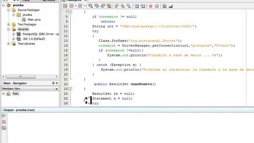Viewport: 254px width, 143px height.
Task: Expand the Test Packages node
Action: pyautogui.click(x=8, y=25)
